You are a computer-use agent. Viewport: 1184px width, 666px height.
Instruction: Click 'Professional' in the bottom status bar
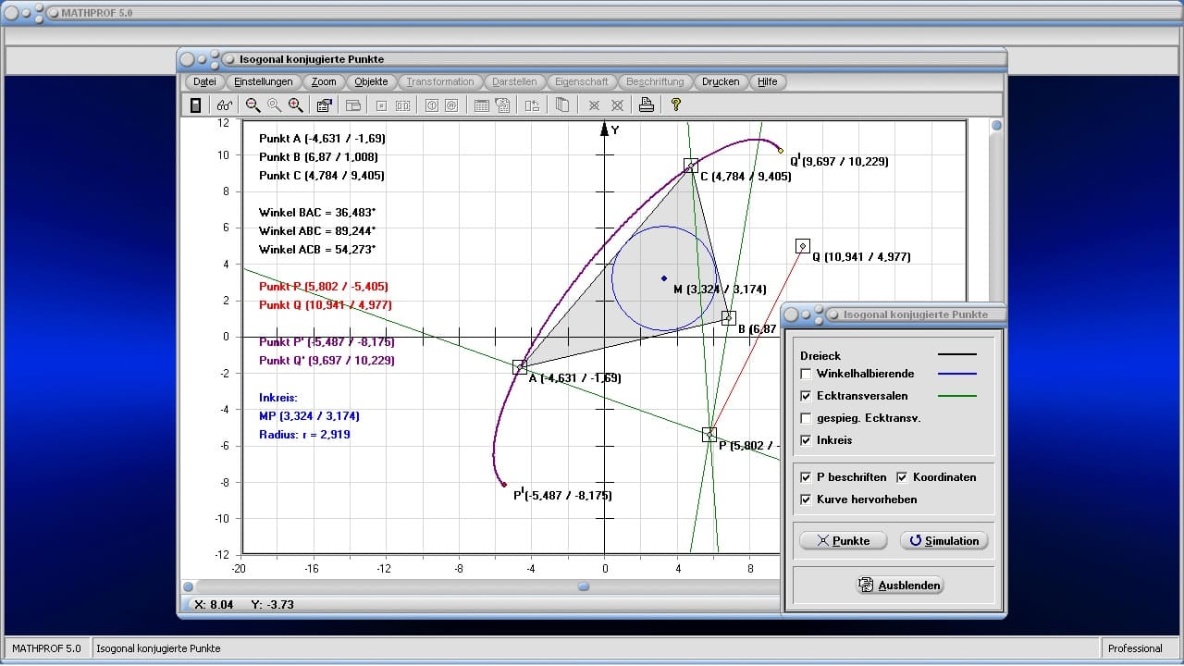(1135, 648)
